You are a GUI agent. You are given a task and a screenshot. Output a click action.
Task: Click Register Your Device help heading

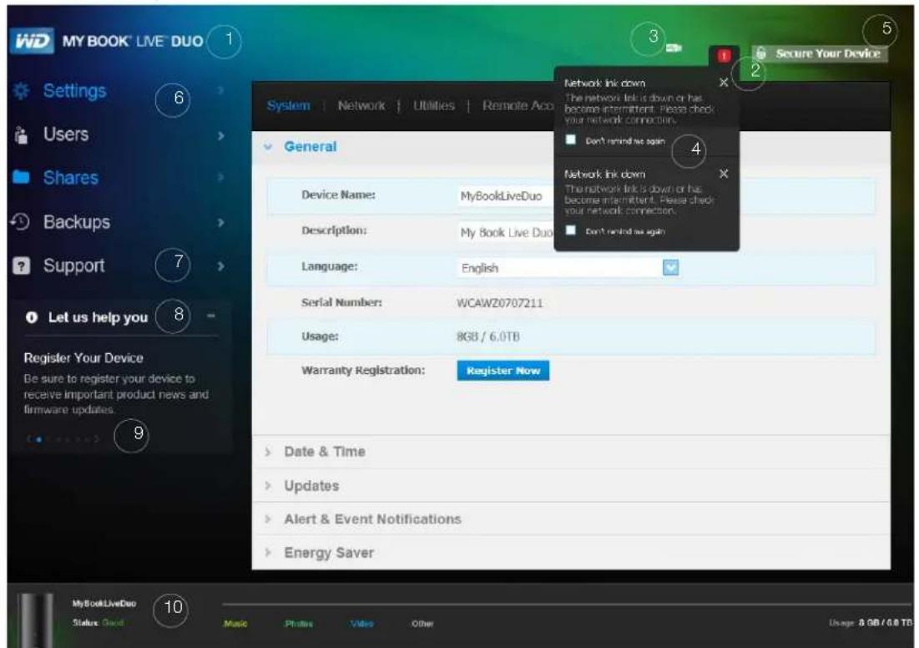[83, 357]
